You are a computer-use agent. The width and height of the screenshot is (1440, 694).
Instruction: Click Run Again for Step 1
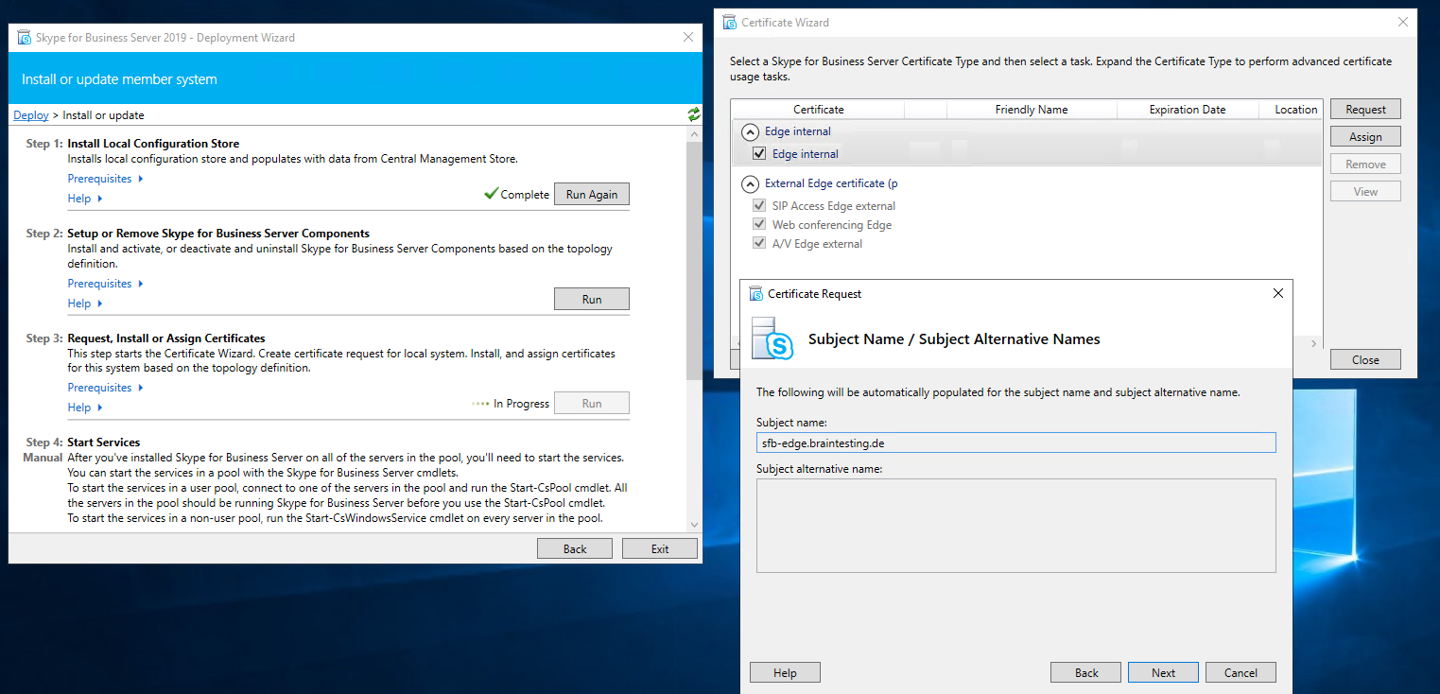tap(591, 194)
